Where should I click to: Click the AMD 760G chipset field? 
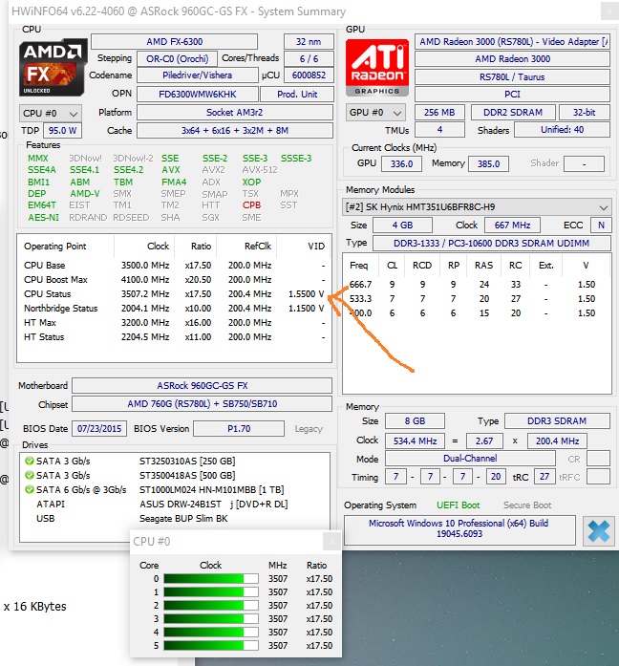click(x=203, y=404)
